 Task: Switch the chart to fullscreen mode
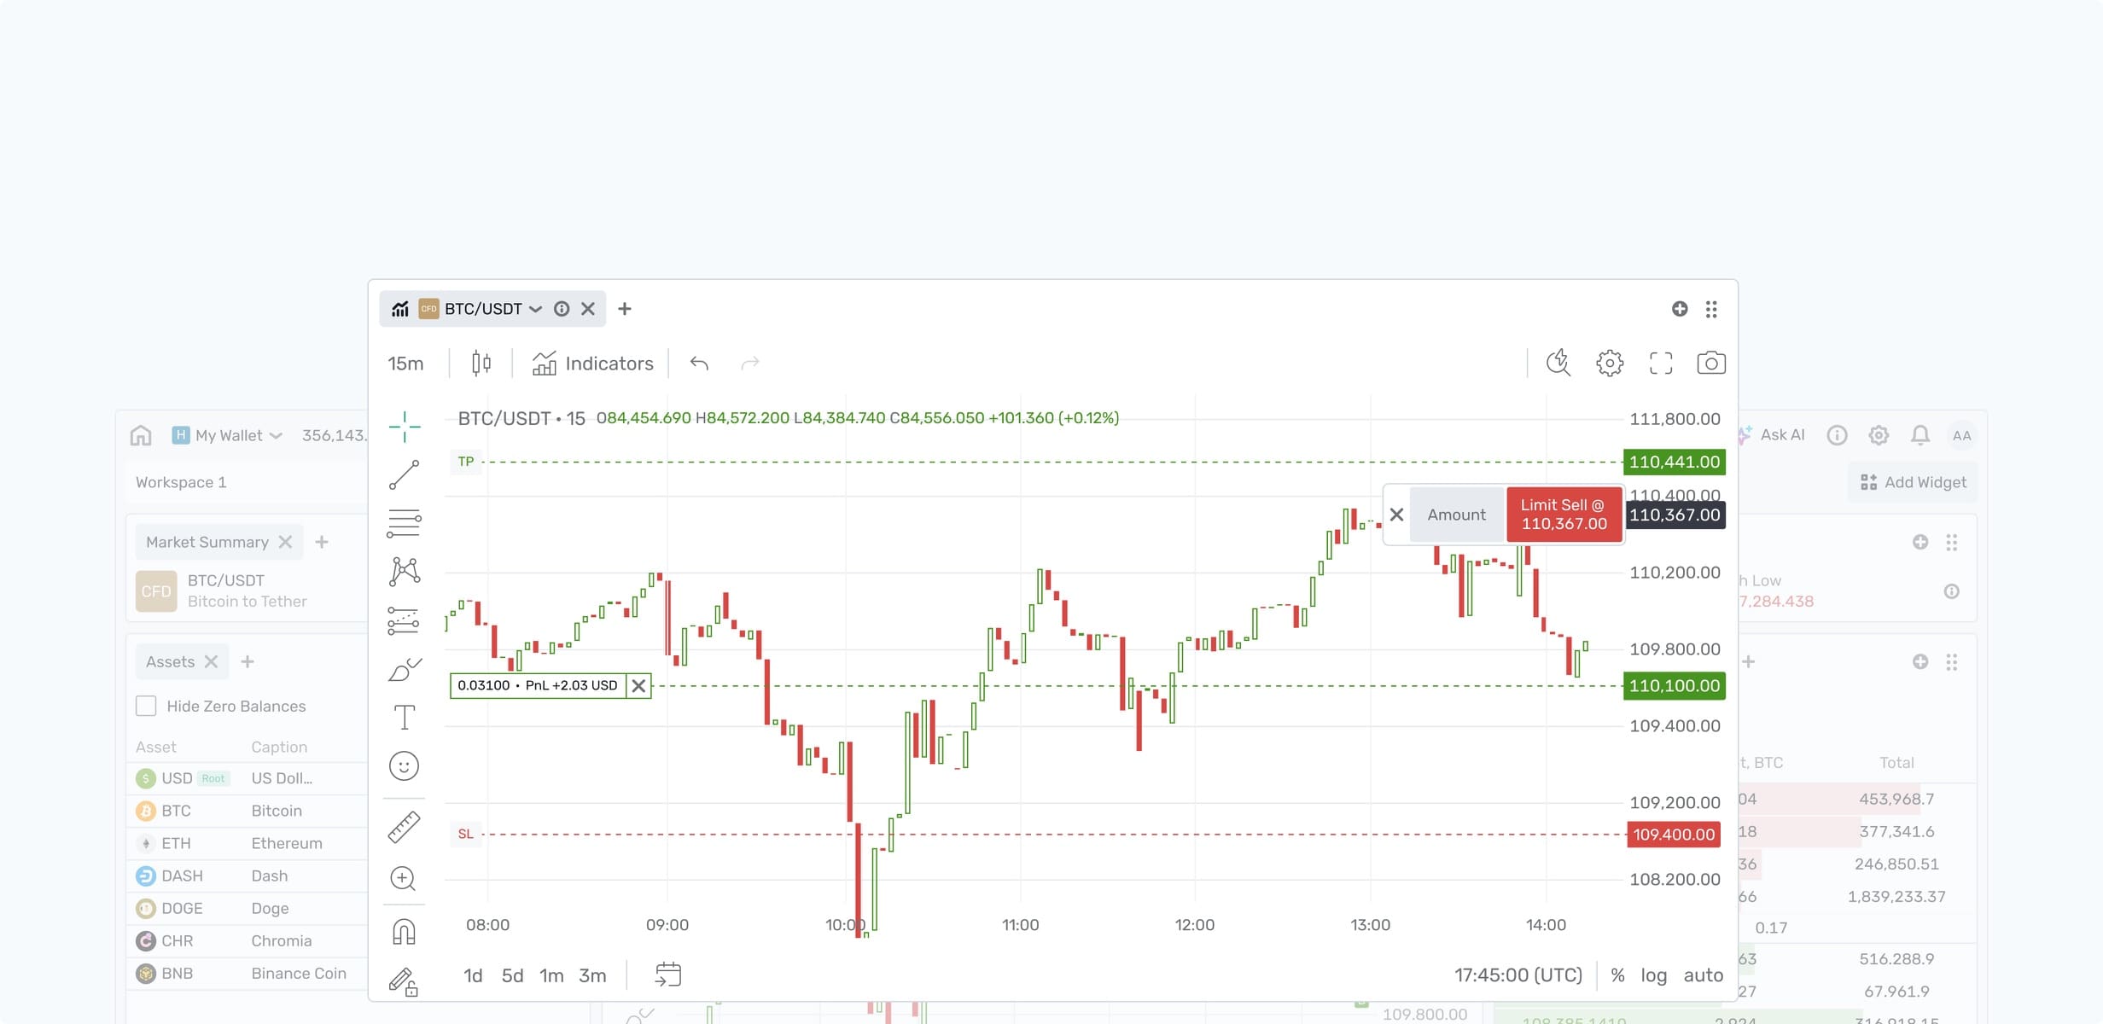point(1661,363)
